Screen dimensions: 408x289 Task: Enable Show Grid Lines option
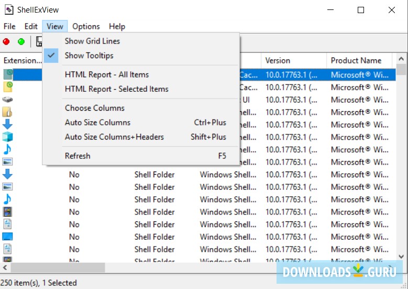(x=92, y=41)
